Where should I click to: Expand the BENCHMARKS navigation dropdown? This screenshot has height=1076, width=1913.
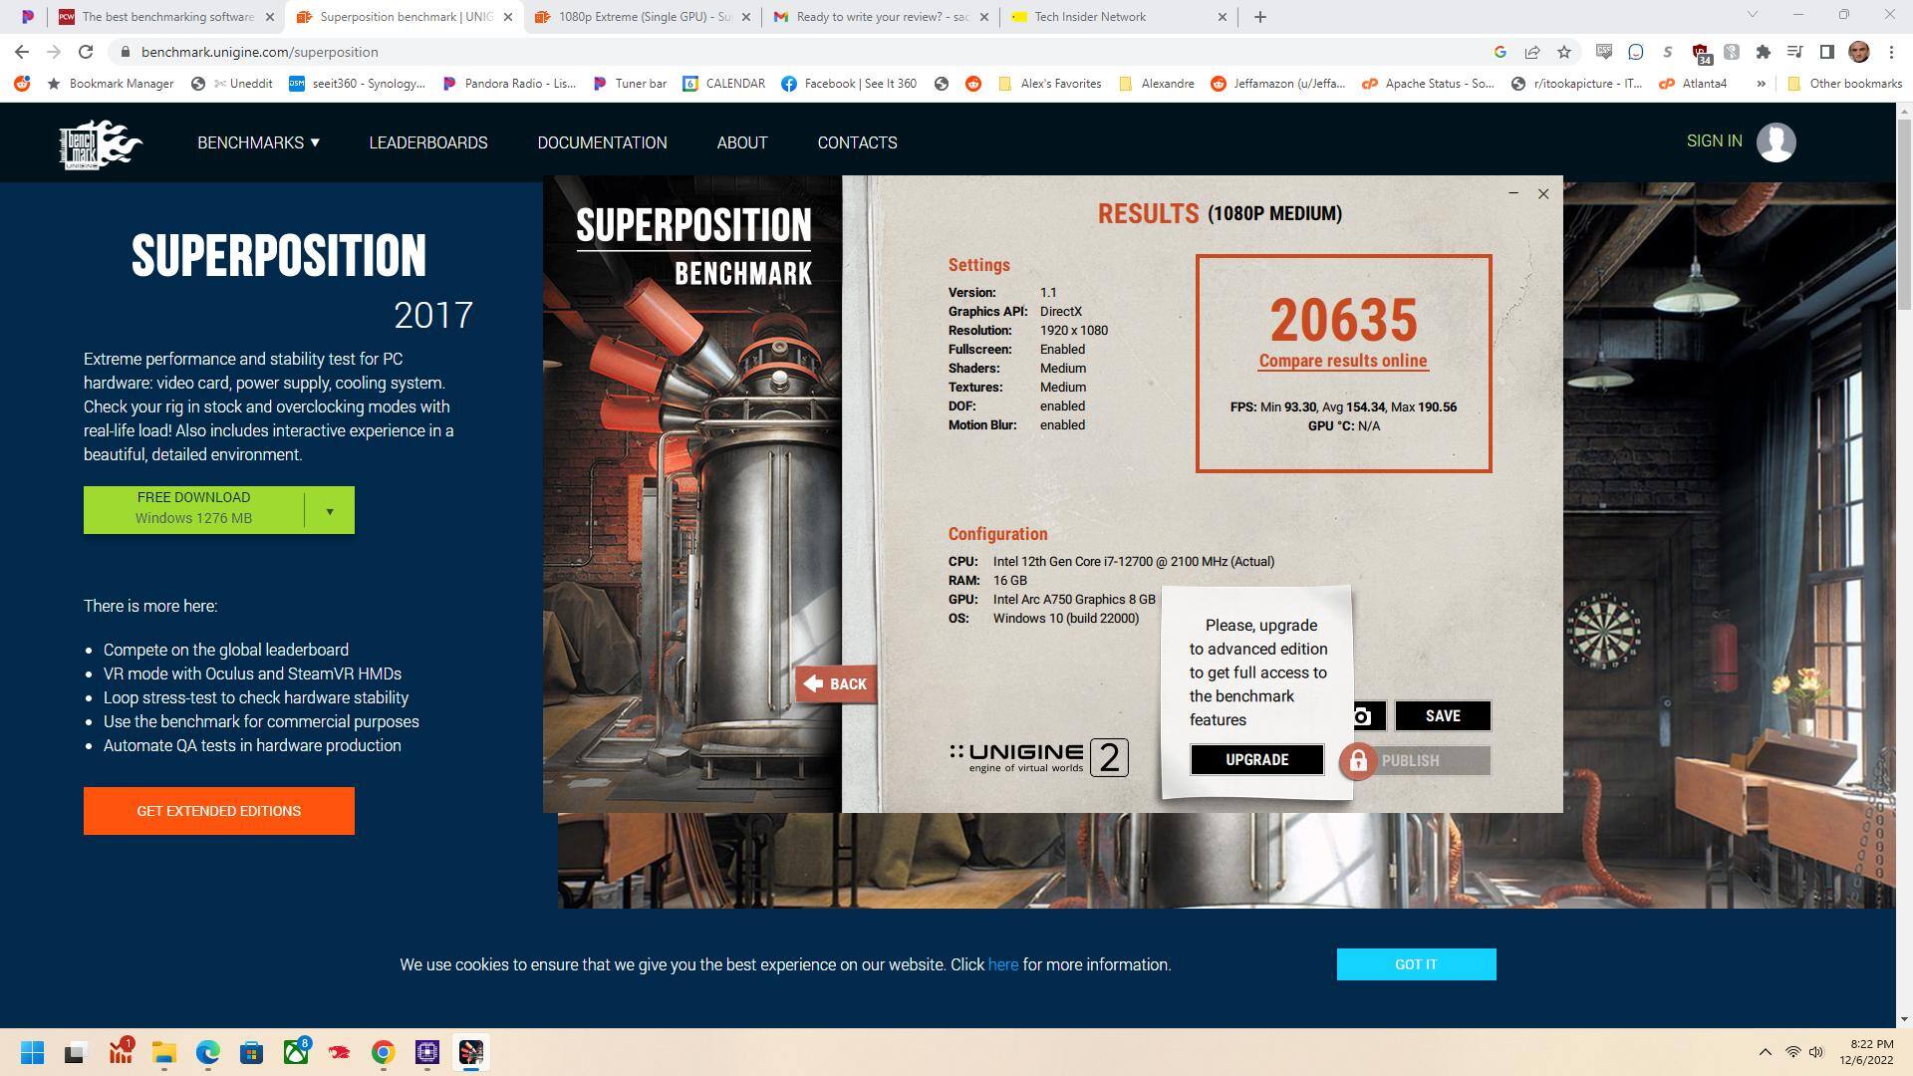[x=257, y=142]
